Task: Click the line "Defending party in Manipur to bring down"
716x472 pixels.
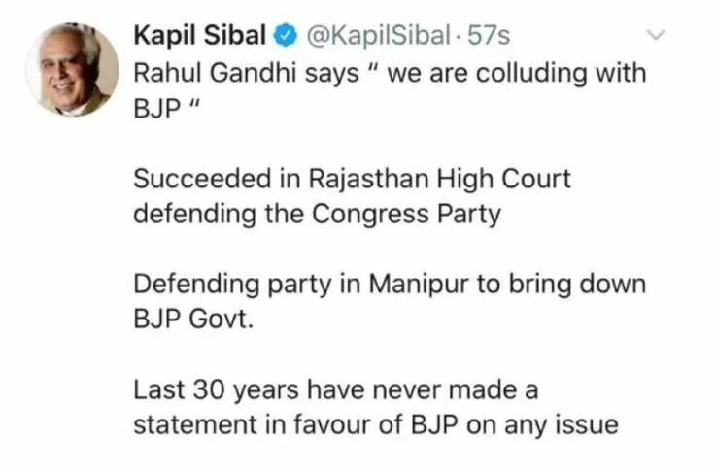Action: 389,285
